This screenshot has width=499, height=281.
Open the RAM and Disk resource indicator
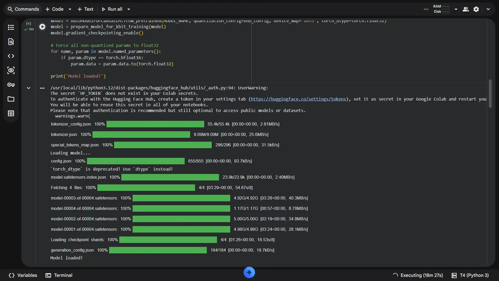tap(441, 9)
